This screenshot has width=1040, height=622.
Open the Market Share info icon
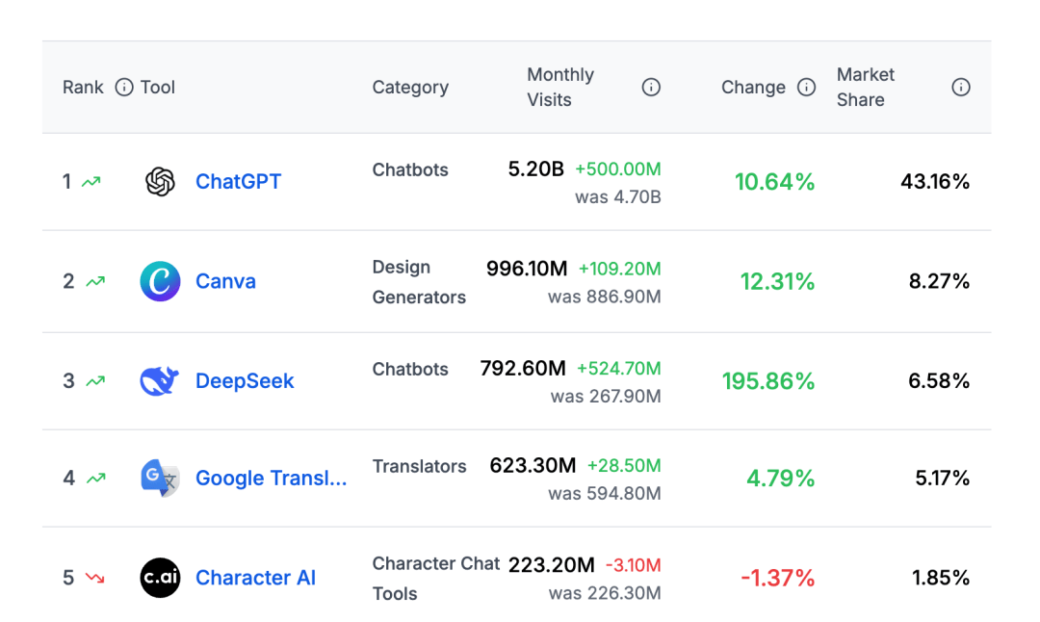(961, 87)
